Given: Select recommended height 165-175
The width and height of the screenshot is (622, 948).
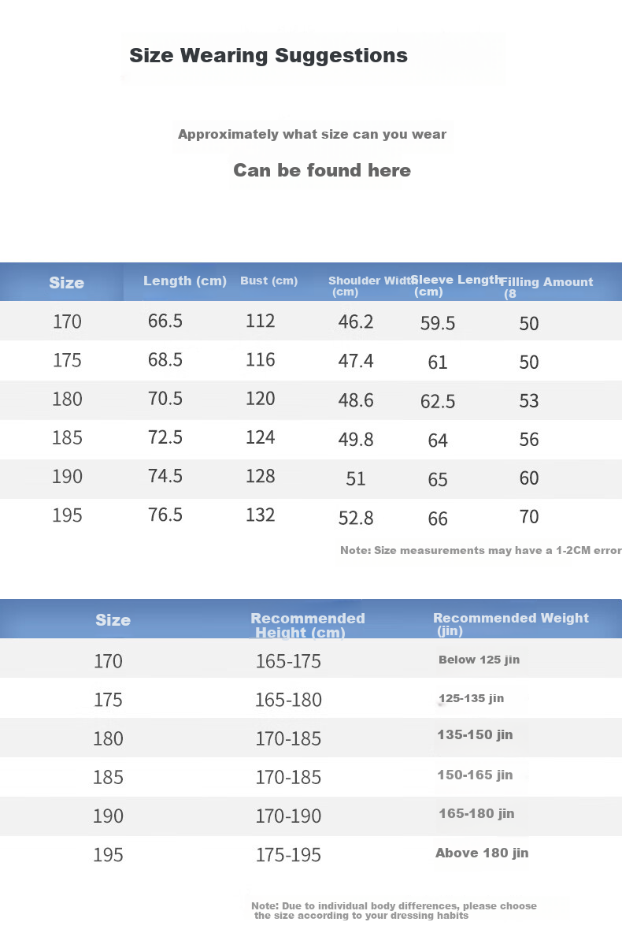Looking at the screenshot, I should pos(288,661).
